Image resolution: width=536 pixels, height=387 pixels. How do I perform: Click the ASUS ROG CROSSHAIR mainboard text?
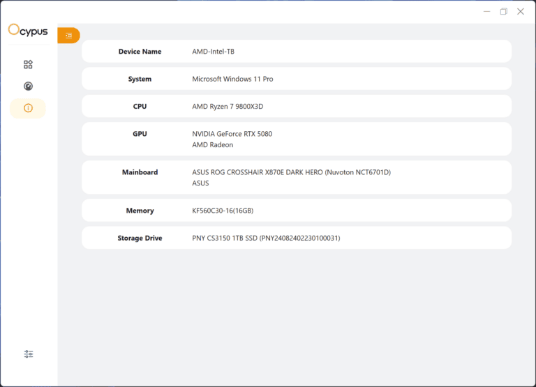(291, 172)
